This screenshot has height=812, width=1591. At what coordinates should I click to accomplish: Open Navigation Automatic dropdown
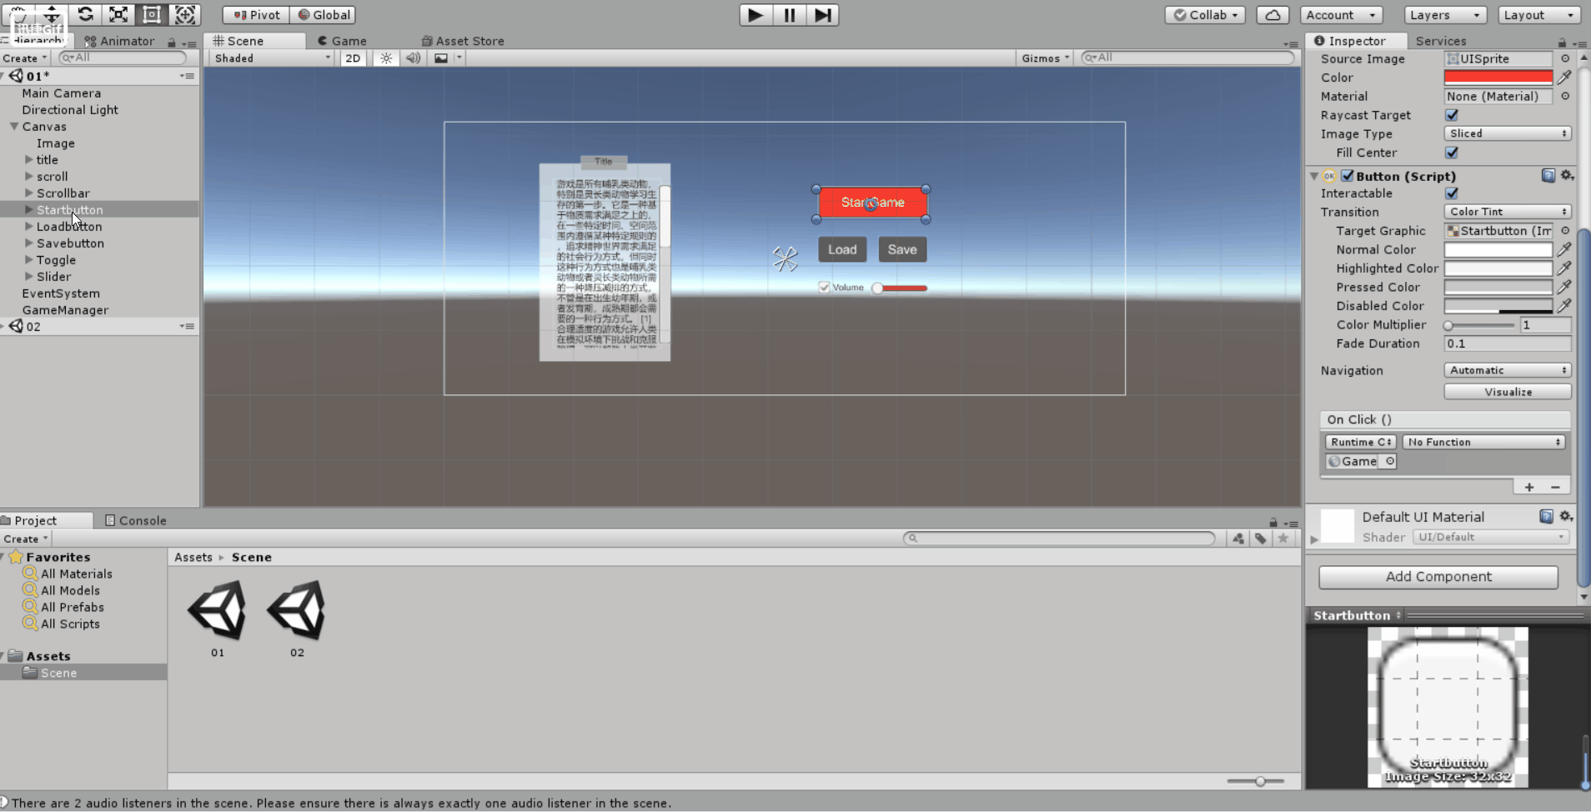click(x=1508, y=370)
